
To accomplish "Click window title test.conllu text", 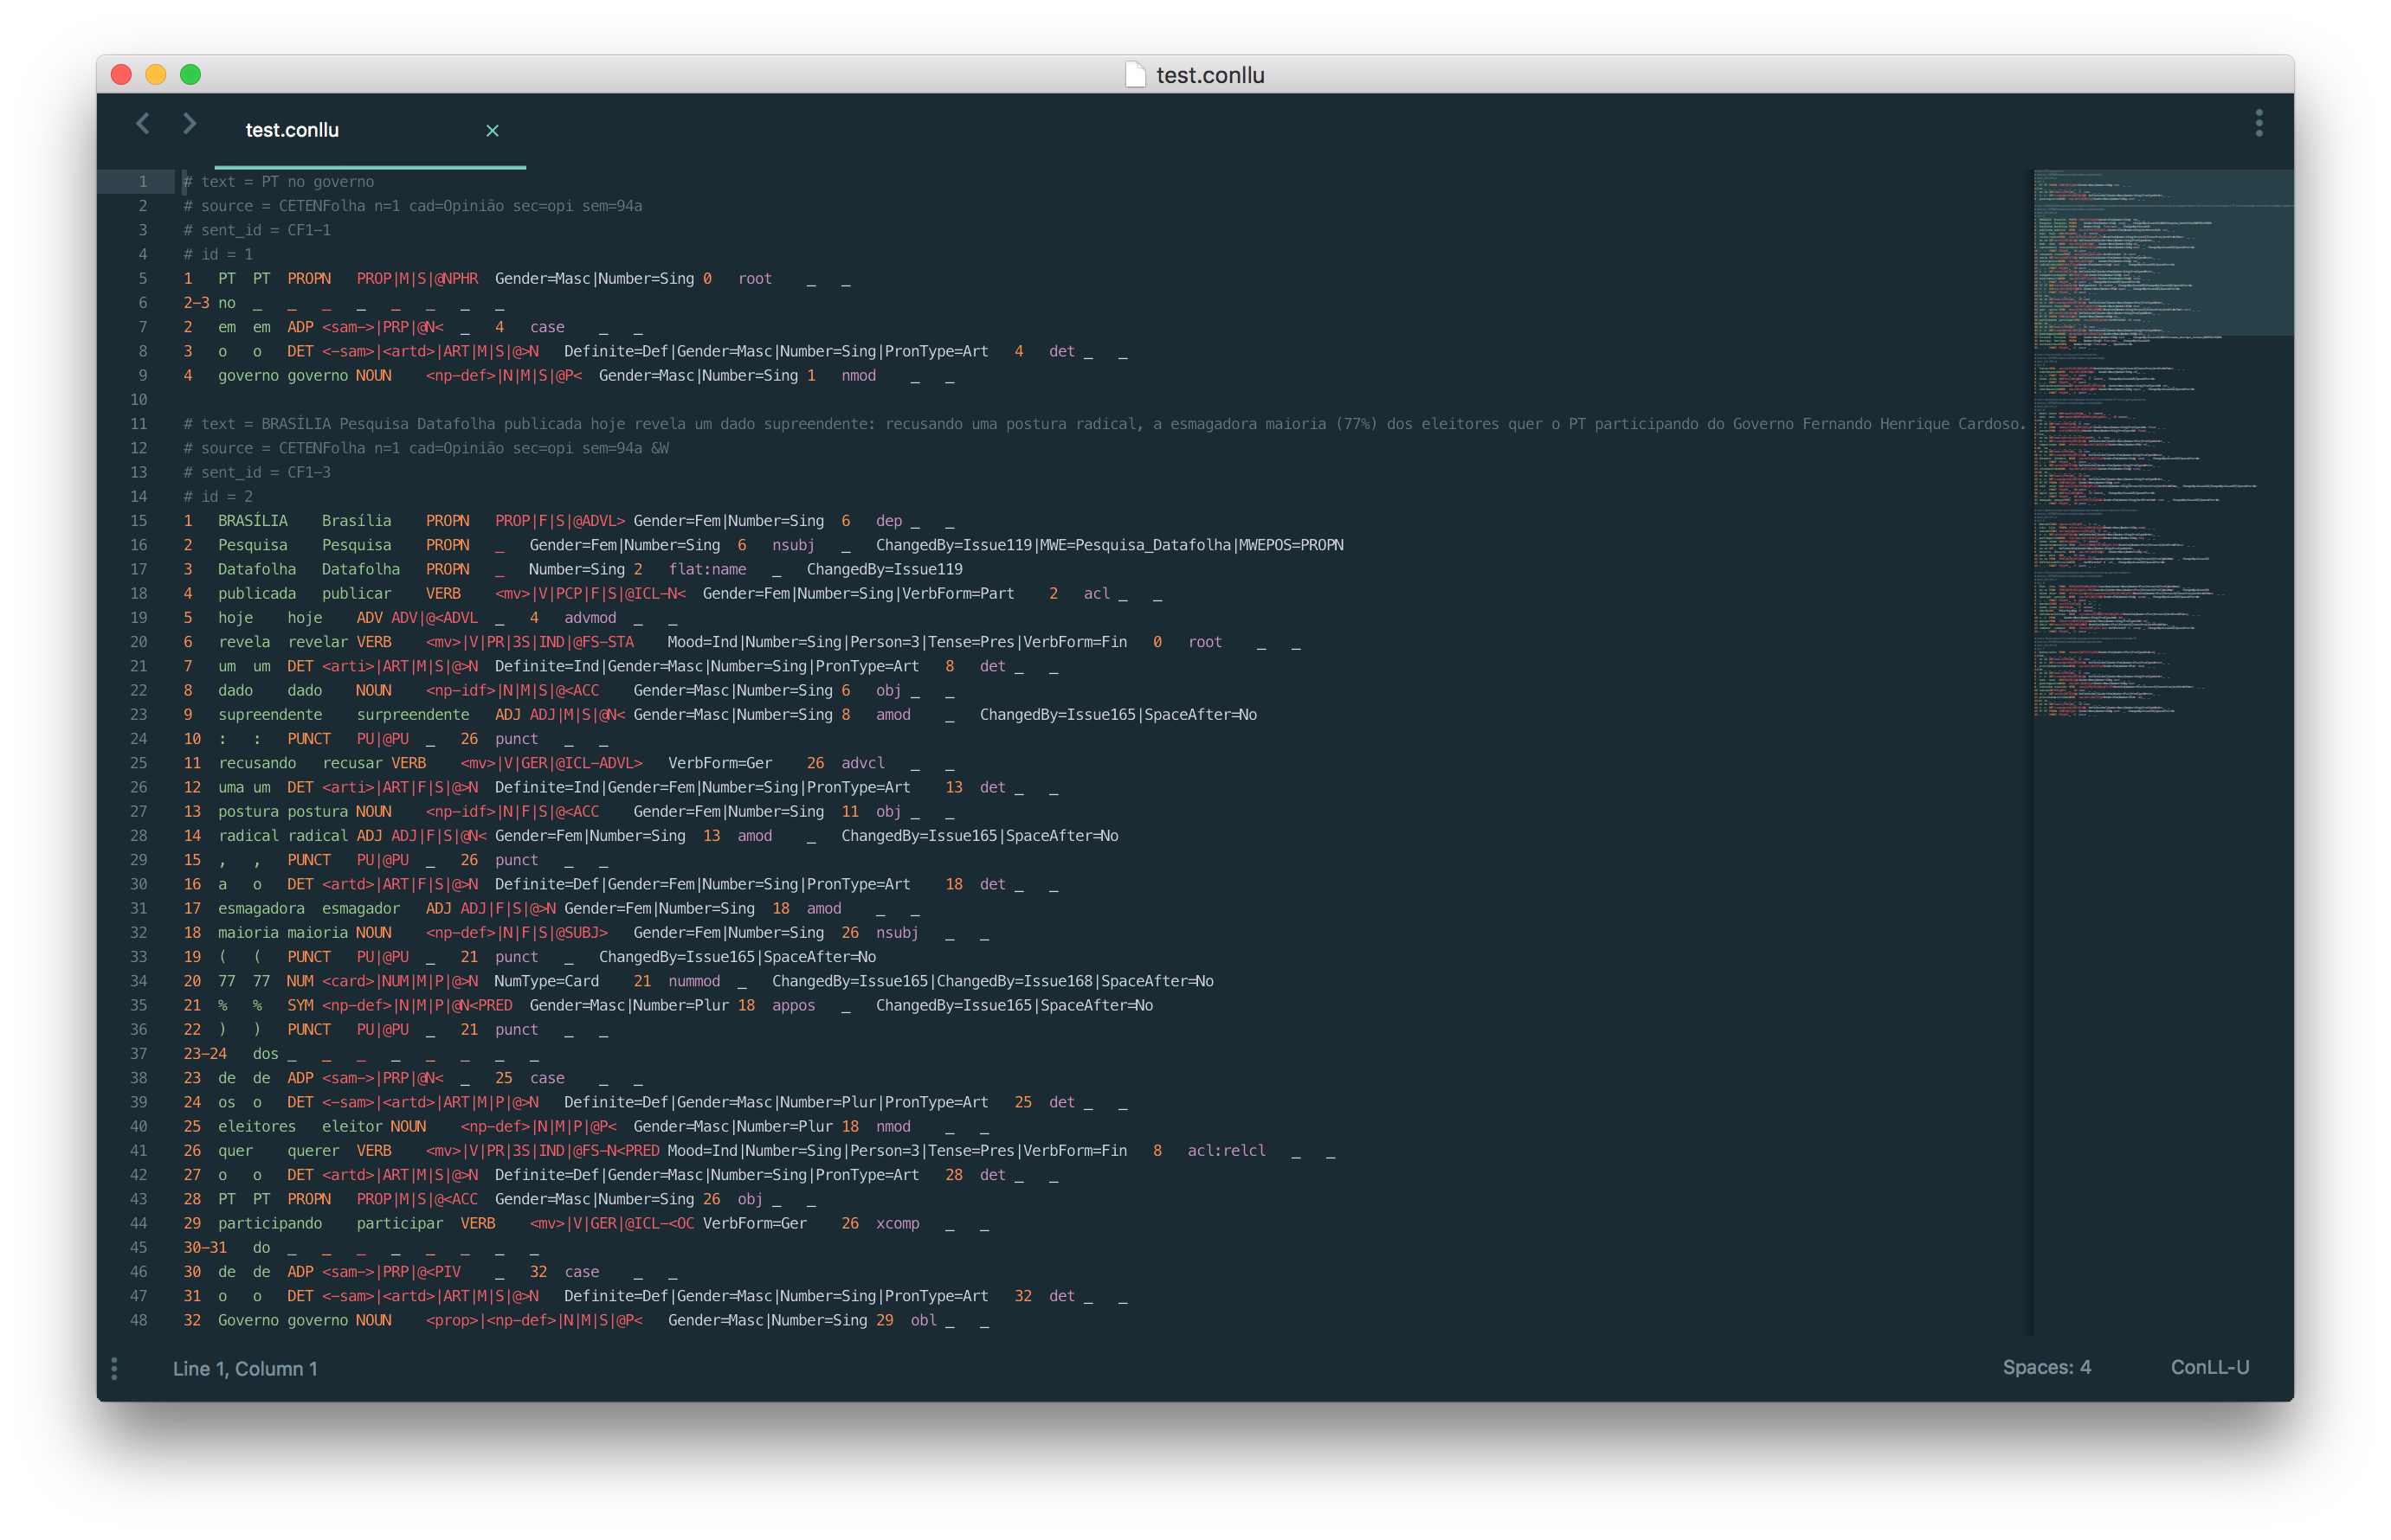I will 1209,75.
